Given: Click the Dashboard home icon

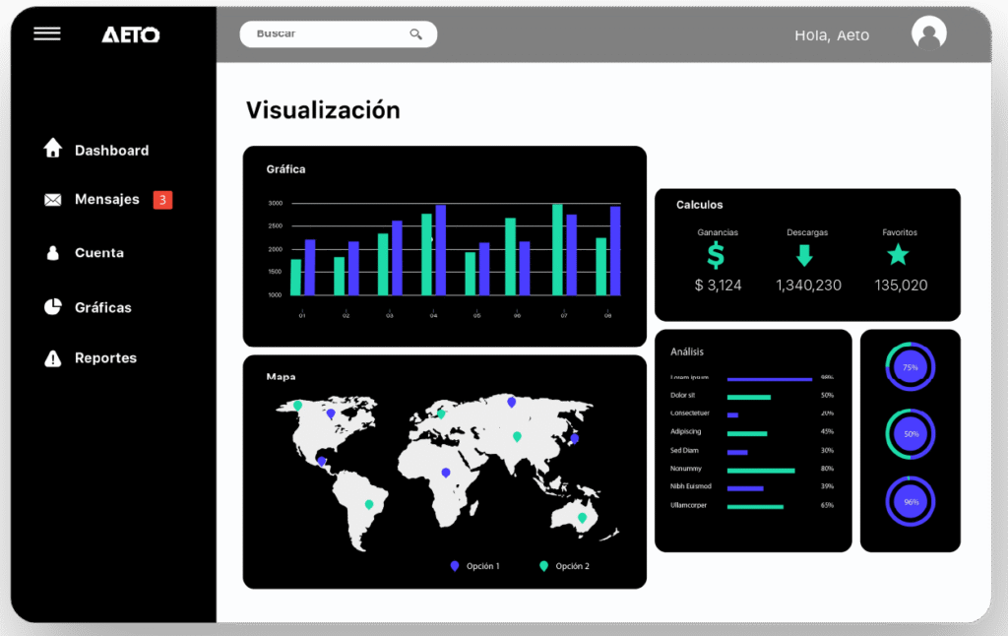Looking at the screenshot, I should 53,149.
